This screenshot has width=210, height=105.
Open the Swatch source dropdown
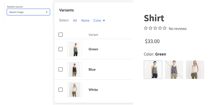28,12
